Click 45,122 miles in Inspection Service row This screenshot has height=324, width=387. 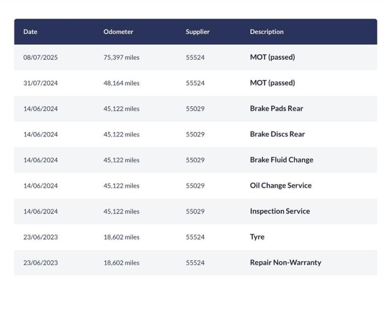(121, 212)
